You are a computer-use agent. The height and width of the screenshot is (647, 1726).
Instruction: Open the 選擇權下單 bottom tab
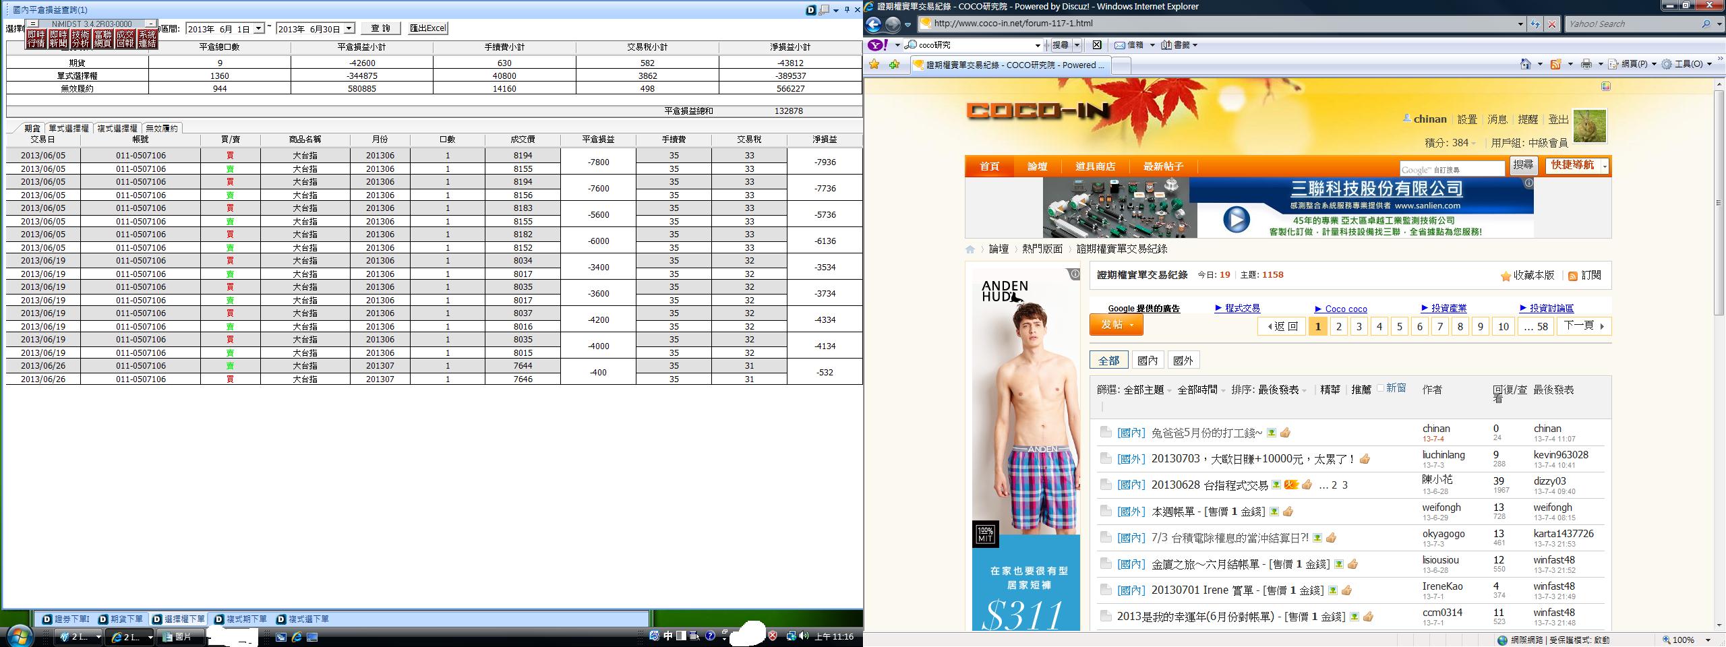[178, 619]
